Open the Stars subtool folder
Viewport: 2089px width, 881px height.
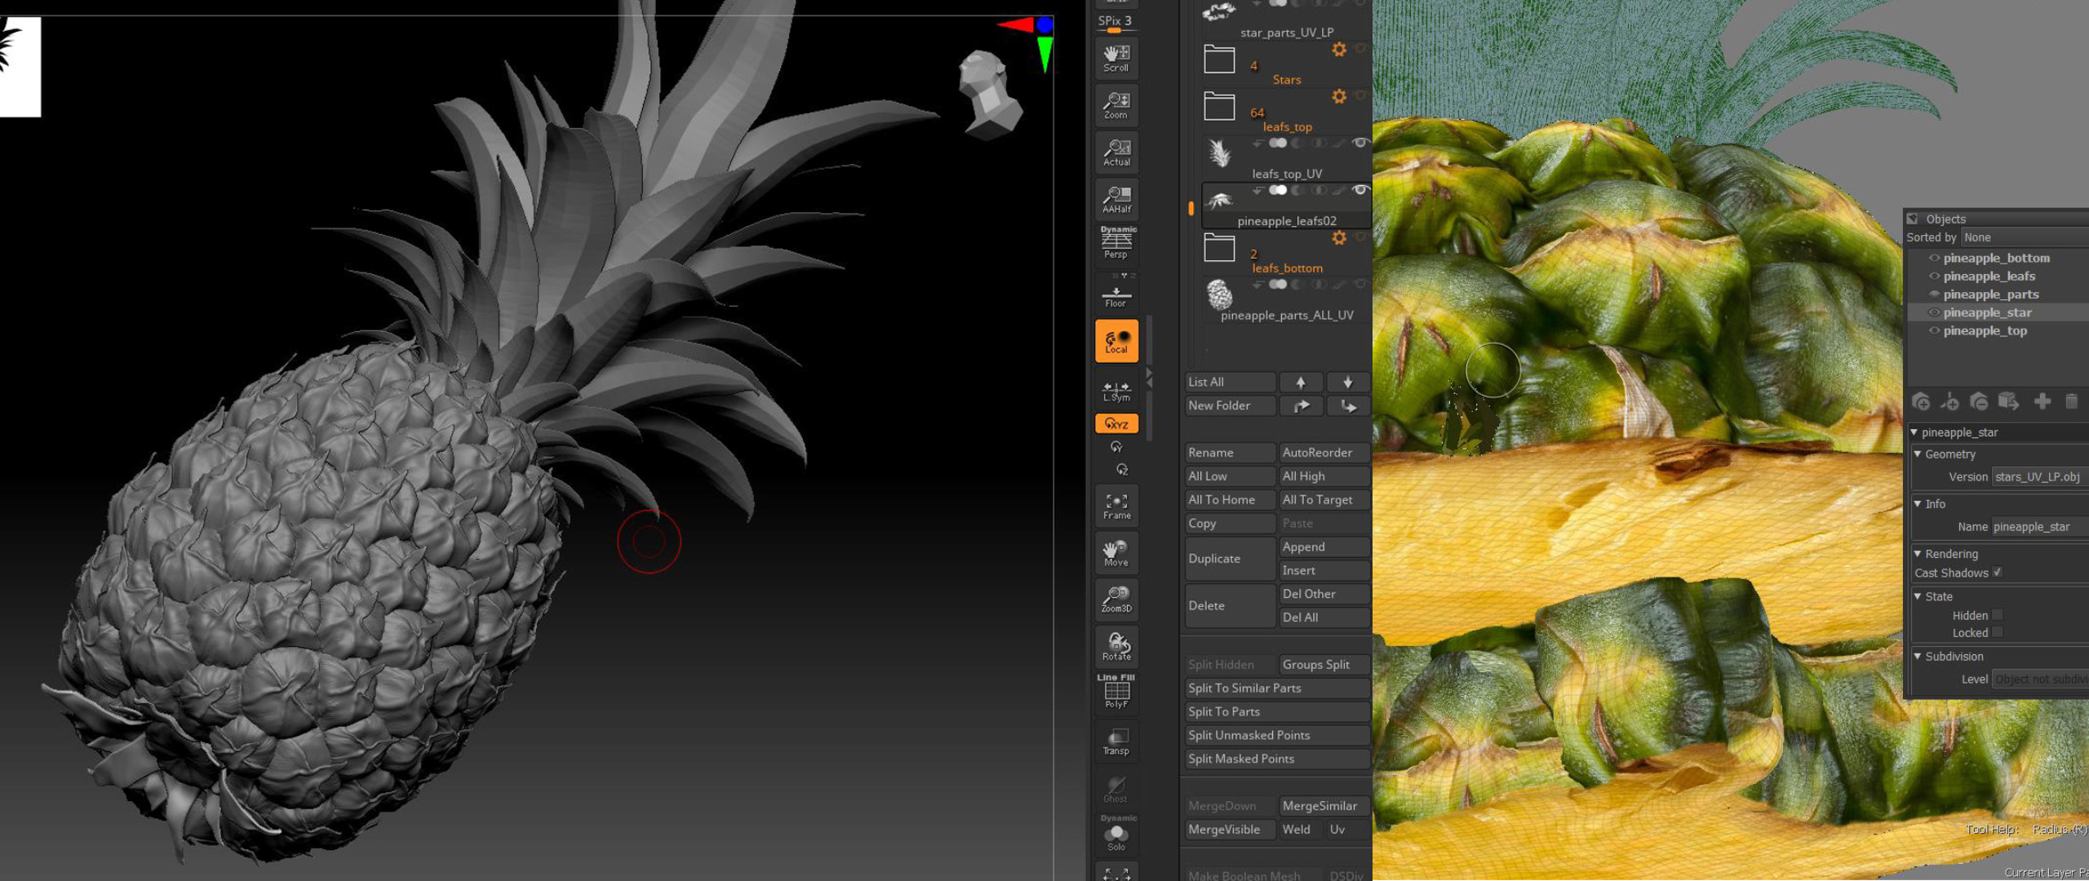1219,60
